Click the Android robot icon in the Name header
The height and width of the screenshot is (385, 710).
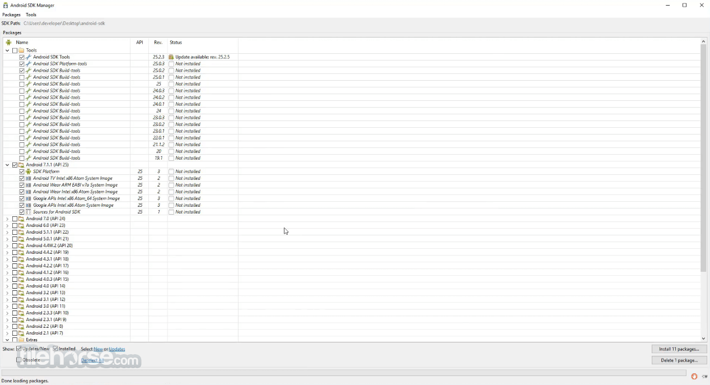point(8,43)
